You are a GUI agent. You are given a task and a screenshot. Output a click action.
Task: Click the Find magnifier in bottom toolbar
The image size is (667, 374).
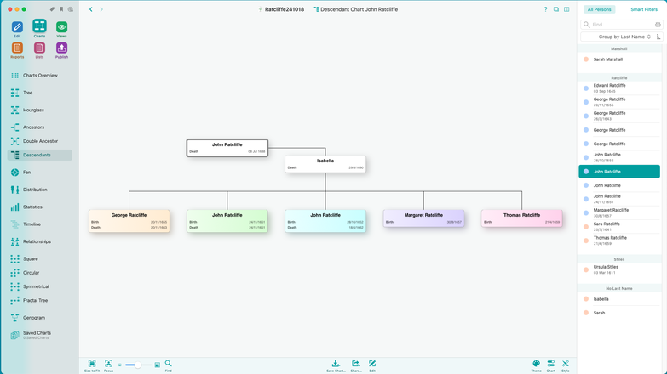(169, 365)
